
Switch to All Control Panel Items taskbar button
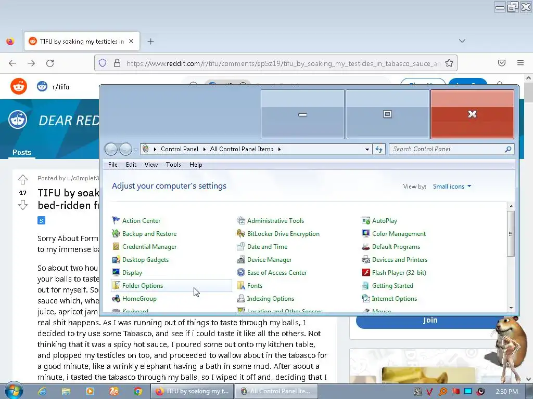[276, 391]
